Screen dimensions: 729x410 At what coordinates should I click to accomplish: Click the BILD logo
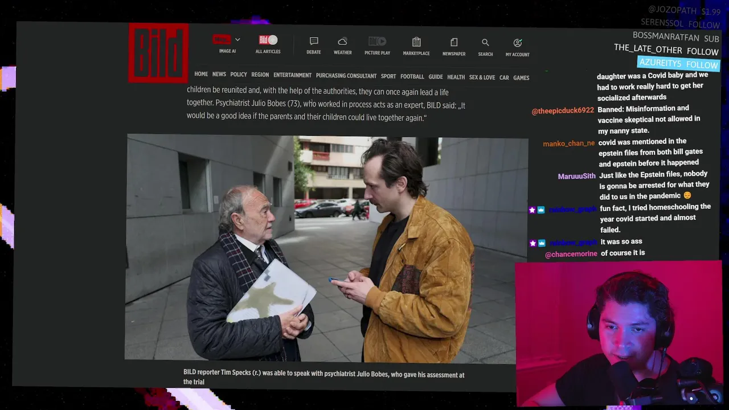(x=158, y=53)
